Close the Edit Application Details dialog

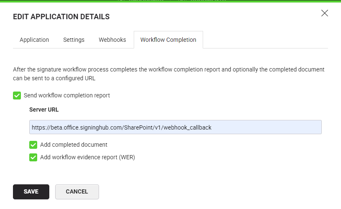(325, 13)
